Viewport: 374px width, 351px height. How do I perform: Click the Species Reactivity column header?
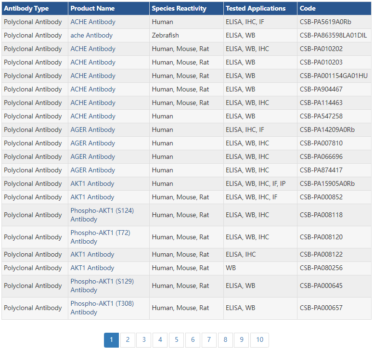(179, 9)
